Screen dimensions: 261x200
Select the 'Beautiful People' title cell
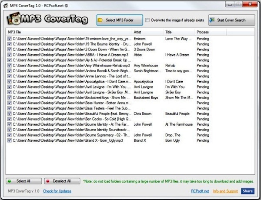coord(177,113)
